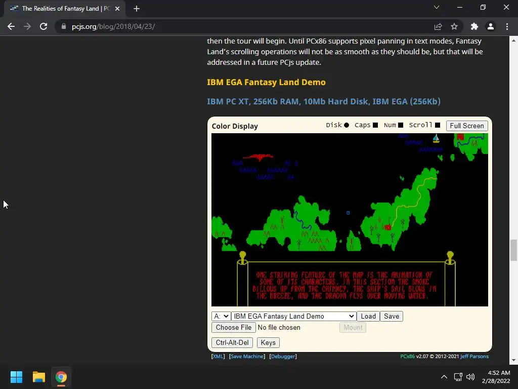Open the XML link
The image size is (518, 389).
(x=218, y=356)
